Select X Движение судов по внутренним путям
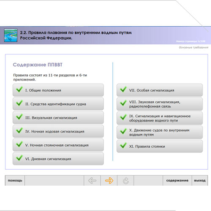The width and height of the screenshot is (211, 211). pyautogui.click(x=160, y=132)
